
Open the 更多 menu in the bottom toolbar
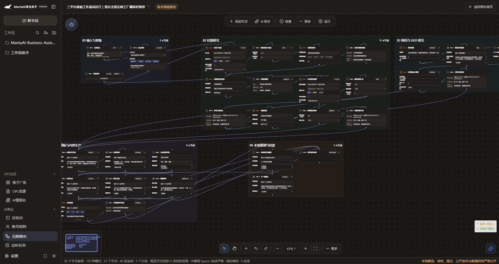point(332,248)
